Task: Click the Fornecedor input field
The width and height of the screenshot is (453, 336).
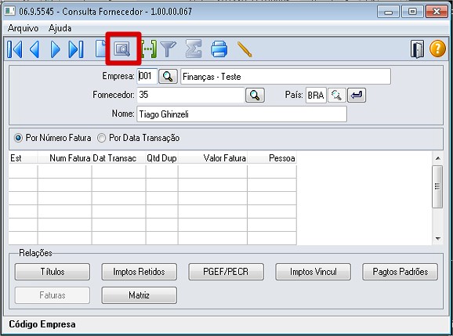Action: (190, 95)
